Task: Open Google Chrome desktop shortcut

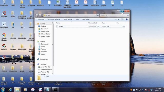Action: (x=4, y=37)
